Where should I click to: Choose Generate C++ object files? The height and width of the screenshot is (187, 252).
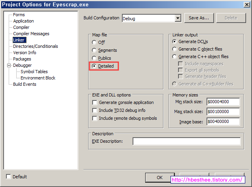click(200, 57)
